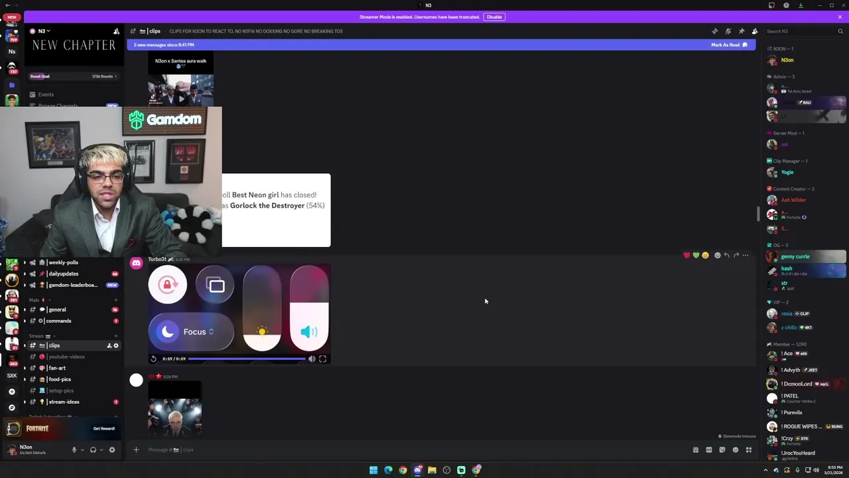849x478 pixels.
Task: Add heart reaction to Turbo3t message
Action: coord(686,255)
